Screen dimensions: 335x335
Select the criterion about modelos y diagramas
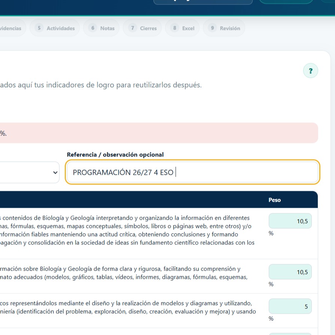(x=128, y=307)
